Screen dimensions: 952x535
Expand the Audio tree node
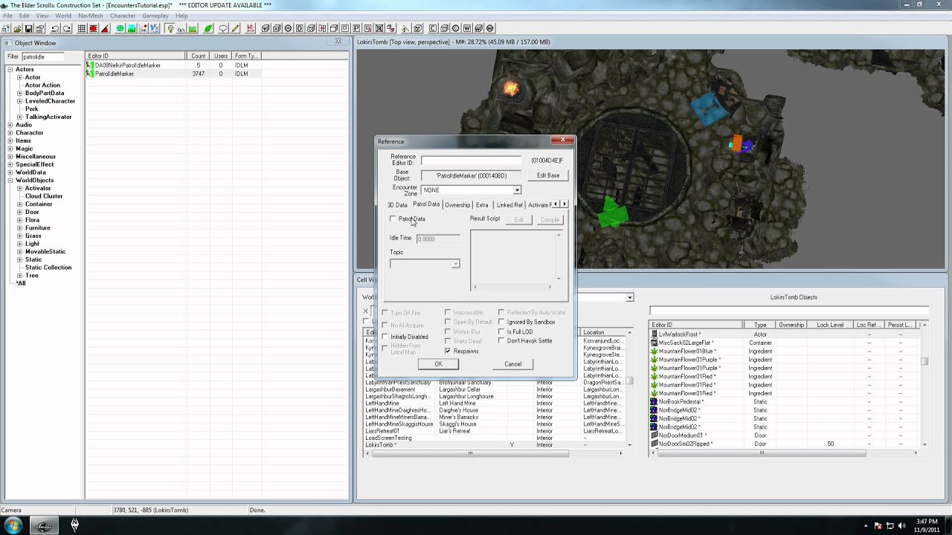[x=11, y=125]
